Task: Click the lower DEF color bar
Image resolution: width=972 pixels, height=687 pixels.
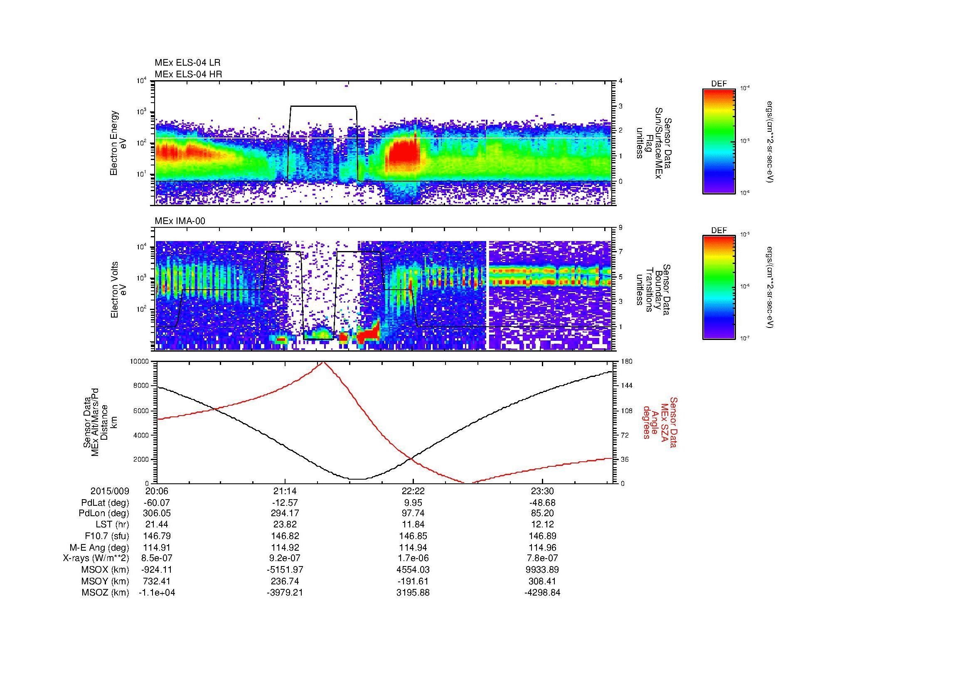Action: tap(719, 288)
